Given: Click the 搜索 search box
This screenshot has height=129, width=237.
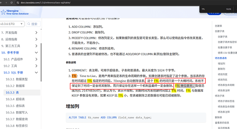Looking at the screenshot, I should click(x=33, y=24).
